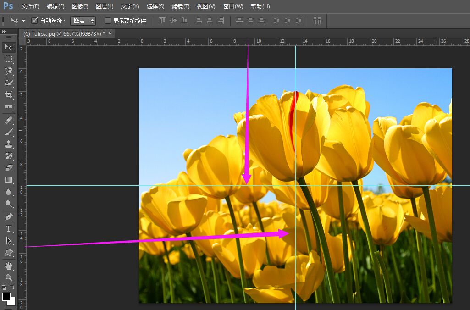The image size is (470, 310).
Task: Select the Hand tool
Action: pos(9,266)
